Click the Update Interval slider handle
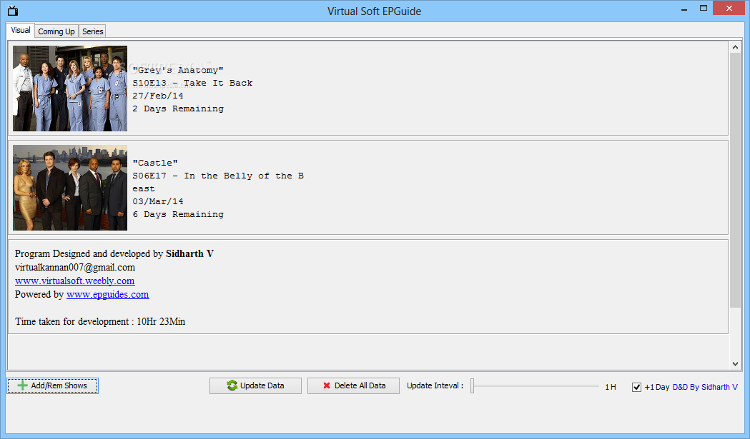The width and height of the screenshot is (750, 439). pyautogui.click(x=472, y=385)
